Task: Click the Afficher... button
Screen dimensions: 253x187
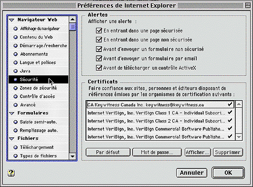Action: (x=198, y=152)
